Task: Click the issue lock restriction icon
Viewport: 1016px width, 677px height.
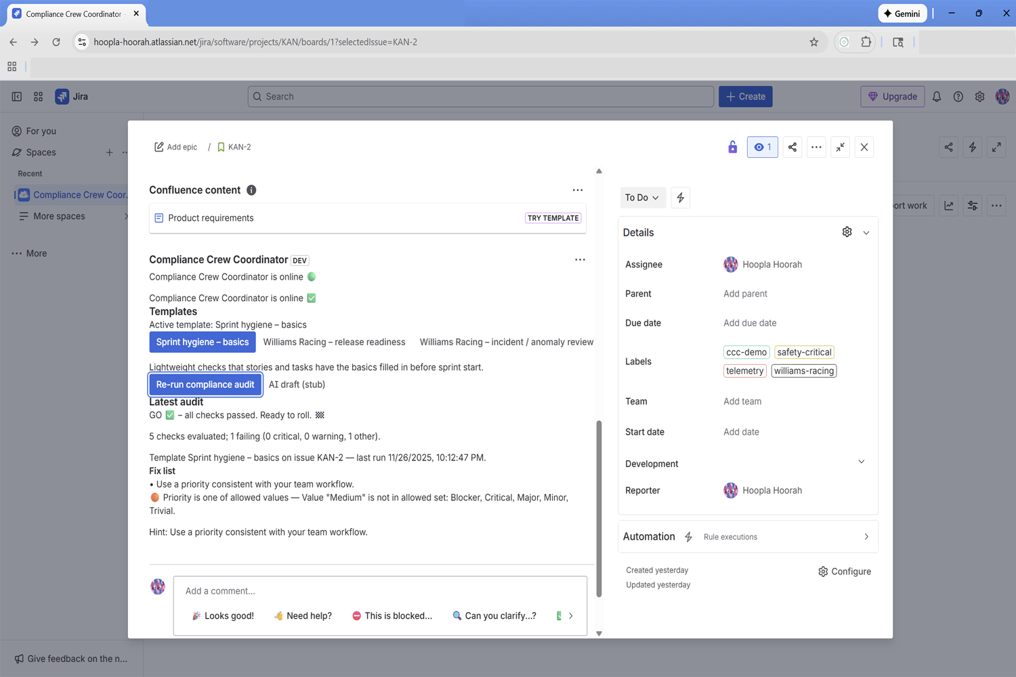Action: pos(732,147)
